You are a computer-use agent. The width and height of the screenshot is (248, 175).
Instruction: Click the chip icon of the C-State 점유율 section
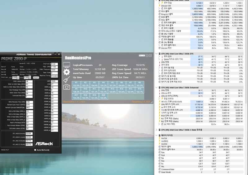click(x=159, y=130)
